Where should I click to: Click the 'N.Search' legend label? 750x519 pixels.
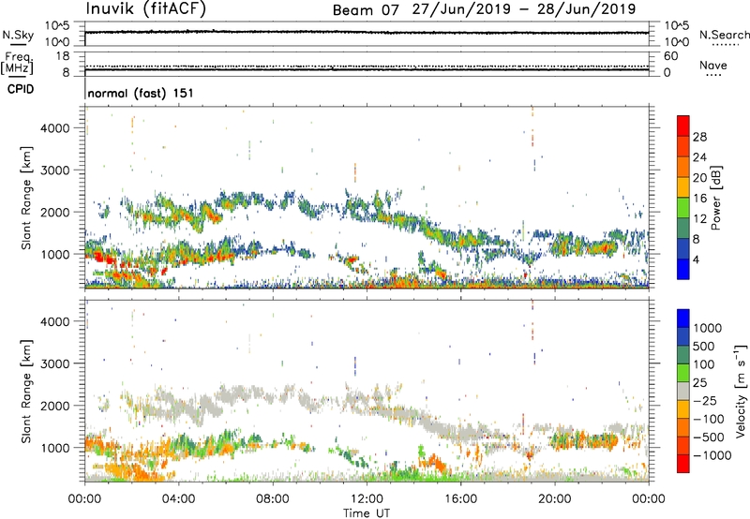tap(724, 35)
